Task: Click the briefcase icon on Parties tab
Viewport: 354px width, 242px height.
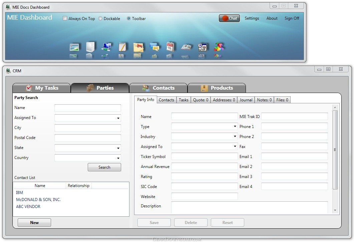Action: click(90, 88)
